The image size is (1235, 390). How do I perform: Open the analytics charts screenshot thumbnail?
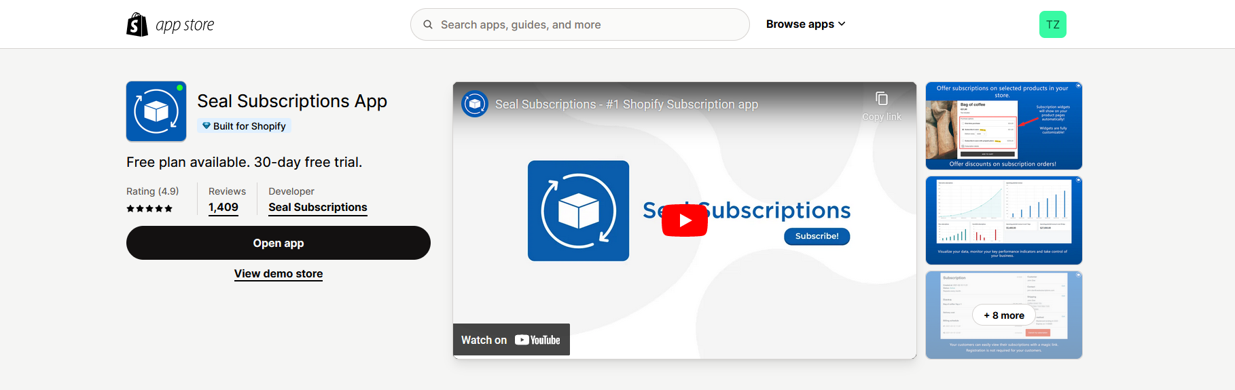pyautogui.click(x=1004, y=220)
